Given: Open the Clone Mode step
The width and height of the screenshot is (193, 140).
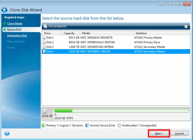Looking at the screenshot, I should 15,23.
